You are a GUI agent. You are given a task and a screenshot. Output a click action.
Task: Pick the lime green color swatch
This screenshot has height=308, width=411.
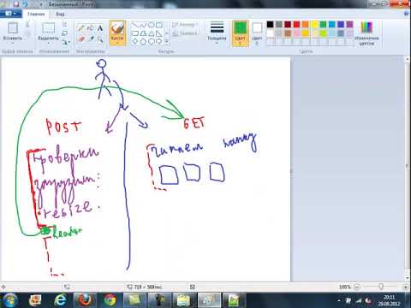coord(323,33)
